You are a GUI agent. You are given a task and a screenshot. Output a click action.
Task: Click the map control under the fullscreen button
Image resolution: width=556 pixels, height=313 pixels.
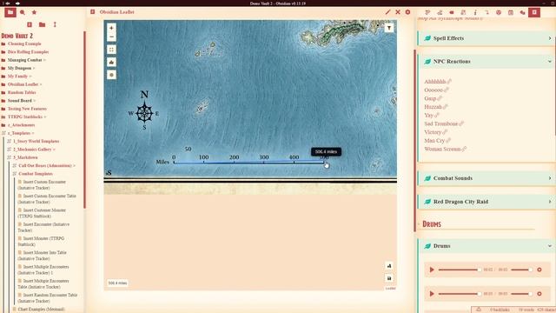(x=111, y=62)
